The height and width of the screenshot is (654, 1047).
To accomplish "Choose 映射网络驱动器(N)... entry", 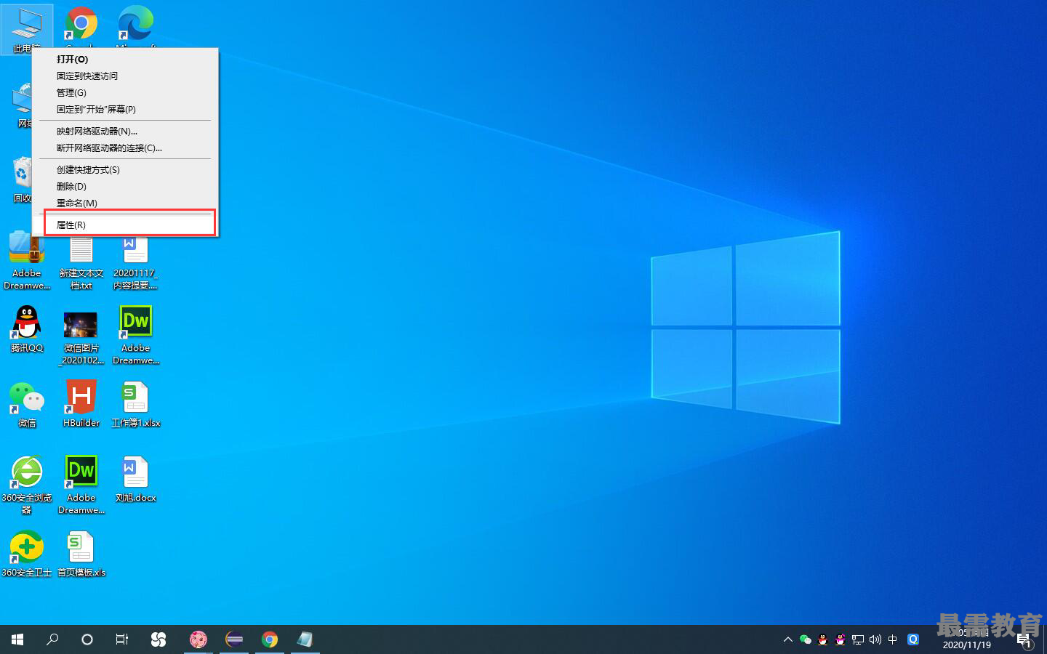I will pyautogui.click(x=125, y=132).
